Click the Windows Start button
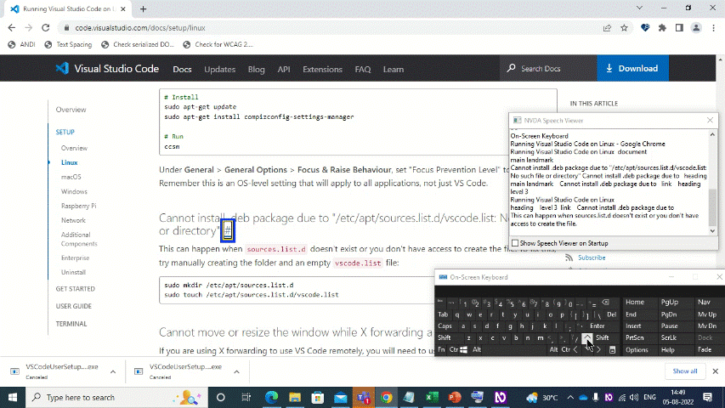The height and width of the screenshot is (408, 725). click(13, 397)
